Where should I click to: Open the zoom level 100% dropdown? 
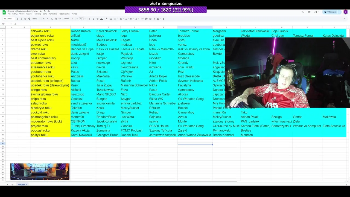coord(36,19)
